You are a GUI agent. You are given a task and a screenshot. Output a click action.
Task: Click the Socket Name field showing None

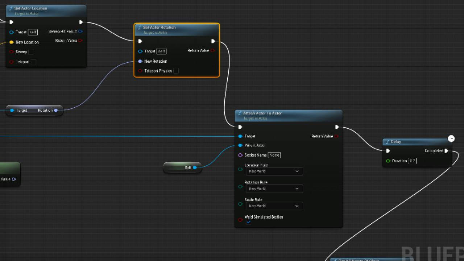pos(274,155)
